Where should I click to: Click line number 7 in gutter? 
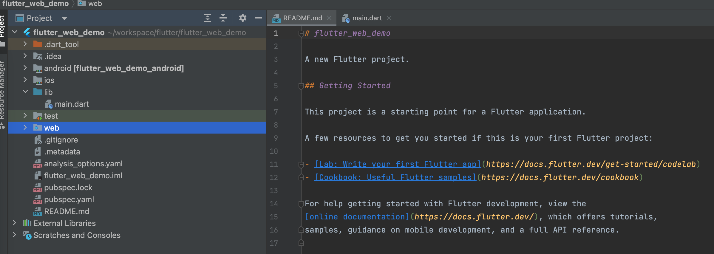[276, 112]
